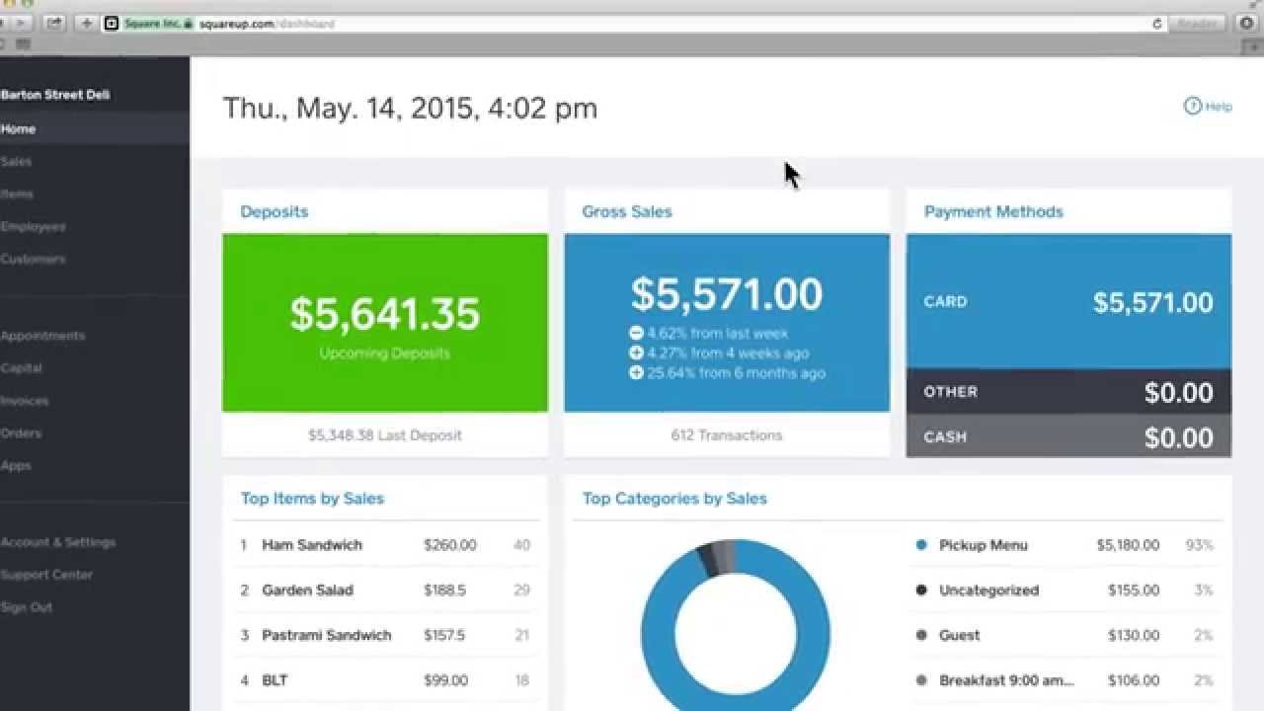1264x711 pixels.
Task: Toggle the Guest category legend dot
Action: (x=922, y=635)
